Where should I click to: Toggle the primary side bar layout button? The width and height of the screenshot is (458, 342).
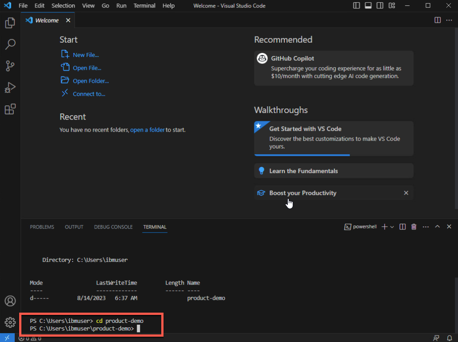[356, 6]
